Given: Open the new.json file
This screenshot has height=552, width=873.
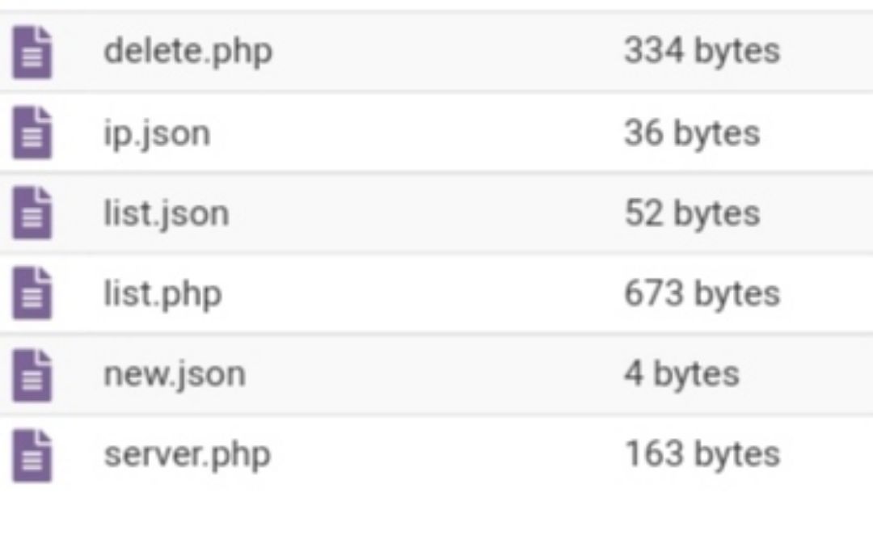Looking at the screenshot, I should click(174, 374).
